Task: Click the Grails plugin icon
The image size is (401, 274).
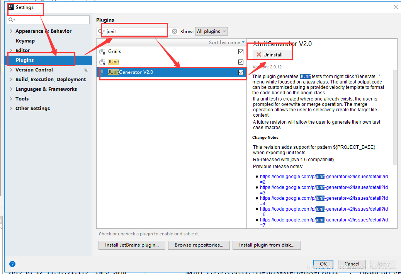Action: (x=102, y=51)
